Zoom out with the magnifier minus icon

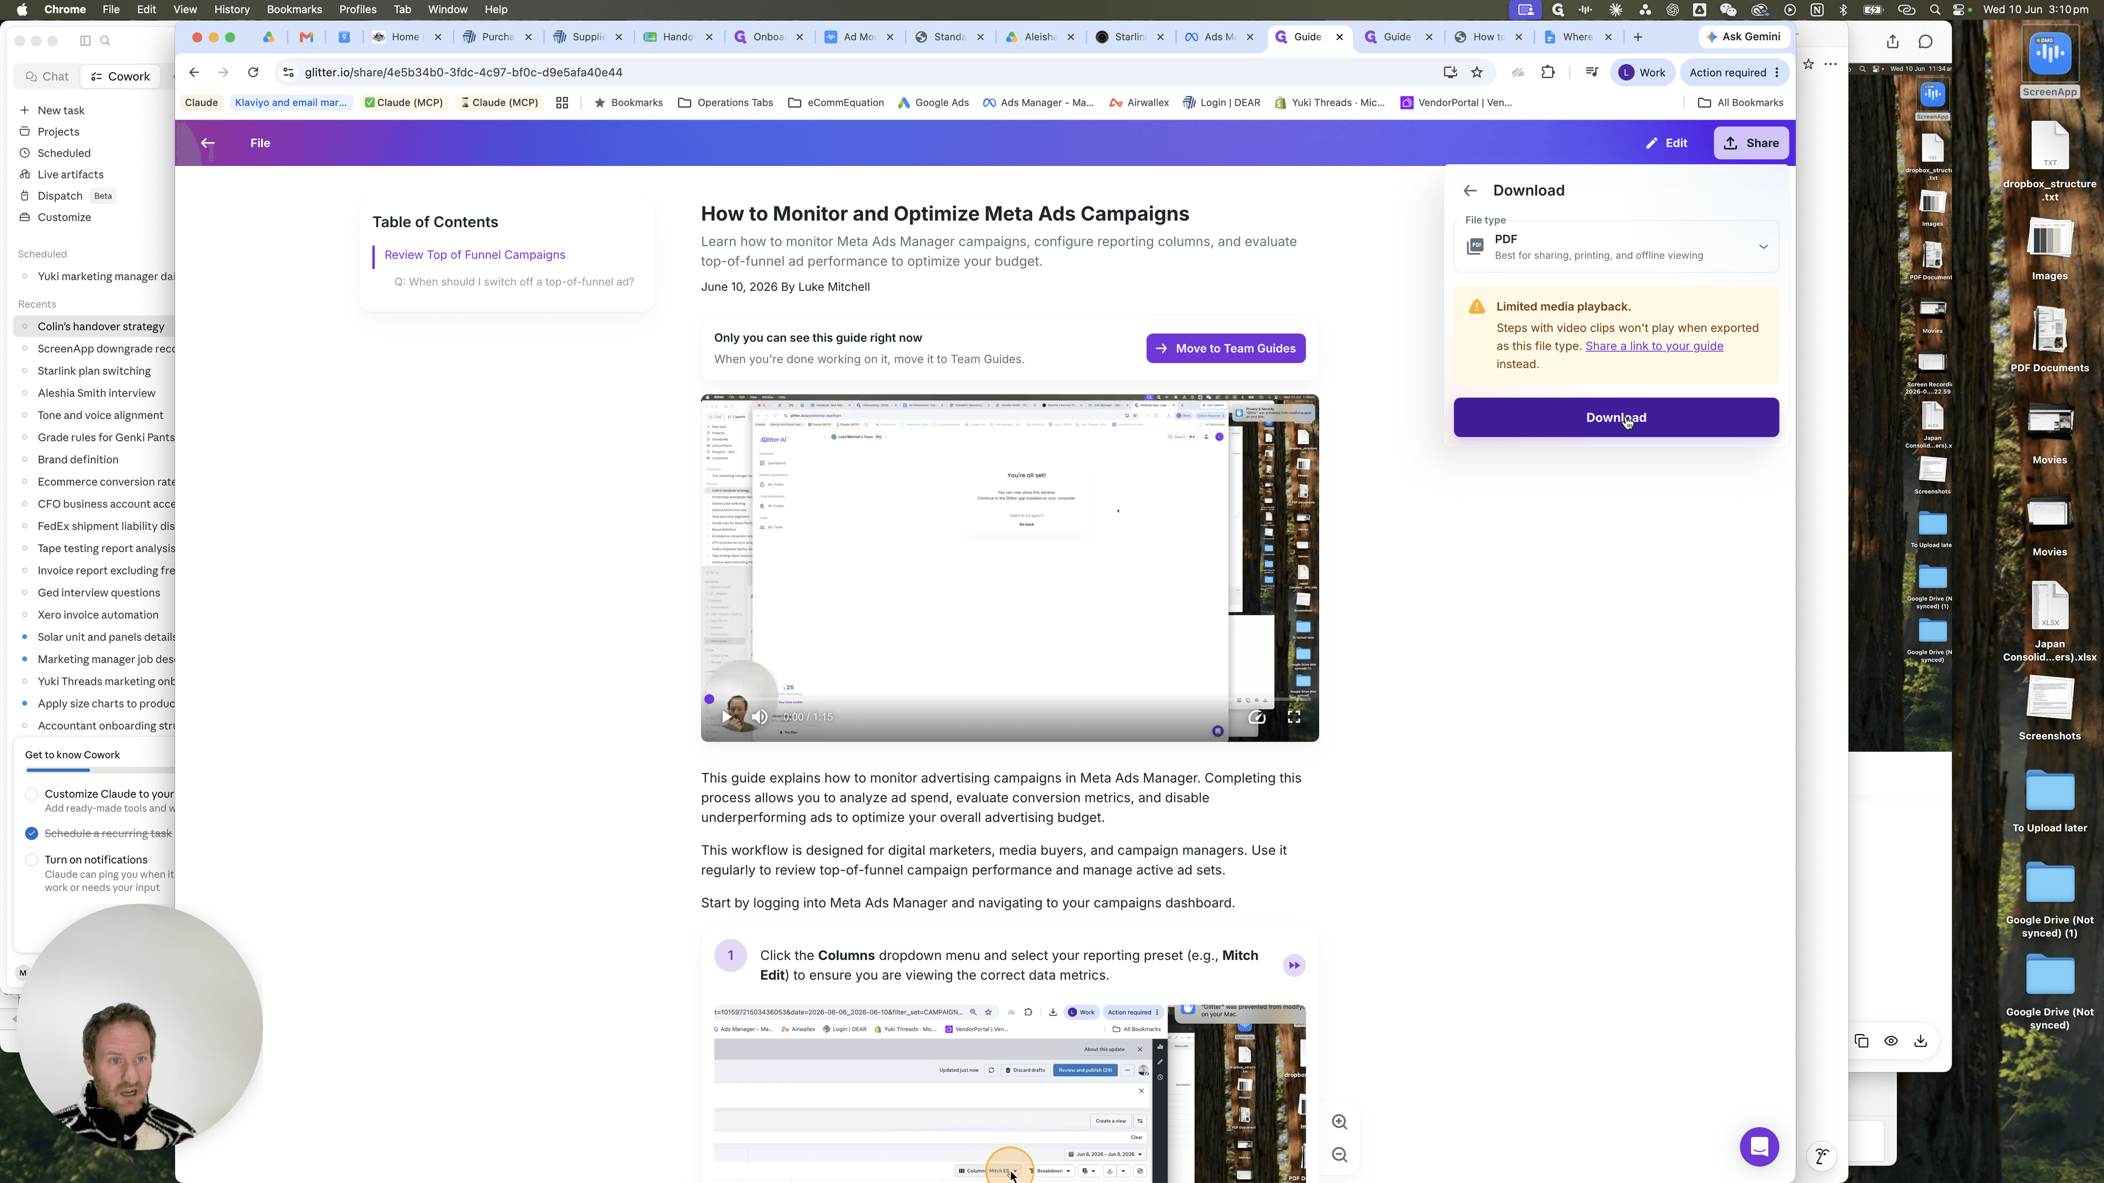tap(1340, 1155)
